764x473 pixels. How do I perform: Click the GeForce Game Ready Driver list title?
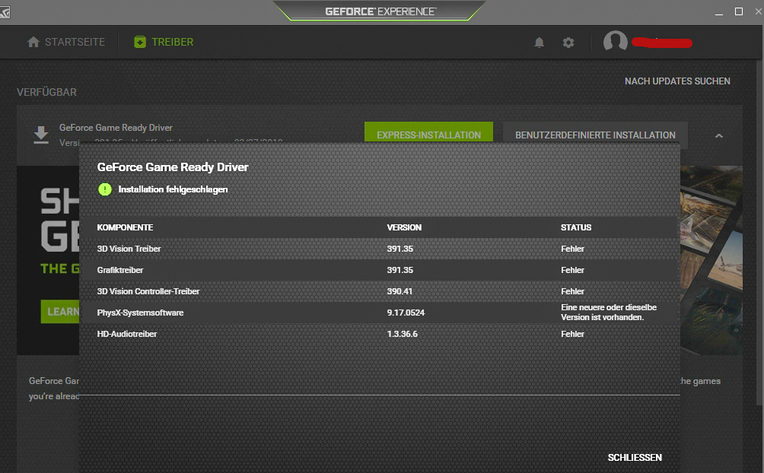[x=116, y=128]
